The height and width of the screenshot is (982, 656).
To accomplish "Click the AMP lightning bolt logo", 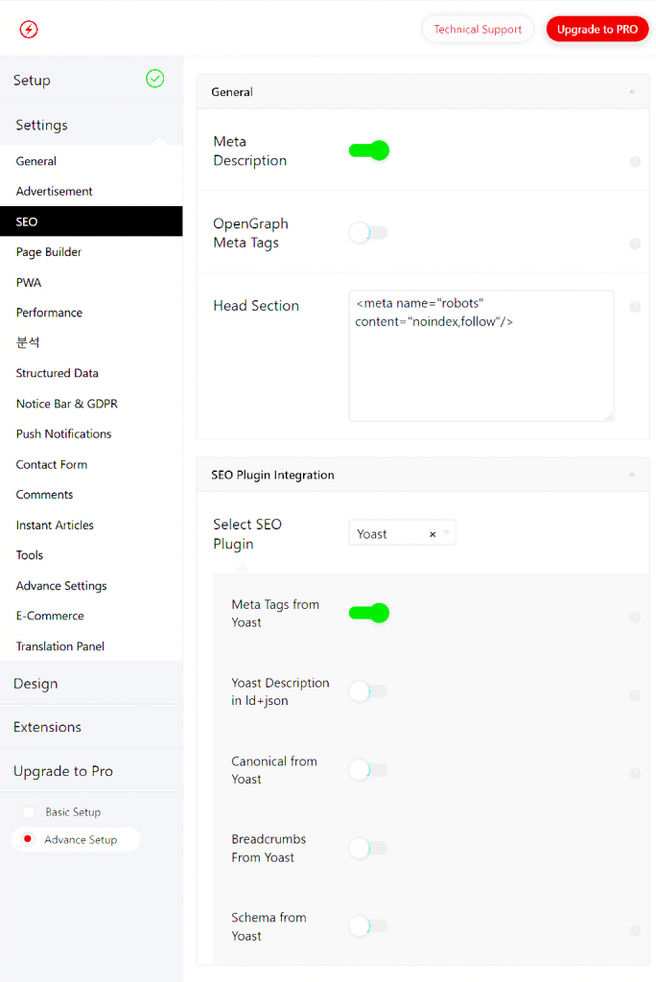I will tap(29, 30).
